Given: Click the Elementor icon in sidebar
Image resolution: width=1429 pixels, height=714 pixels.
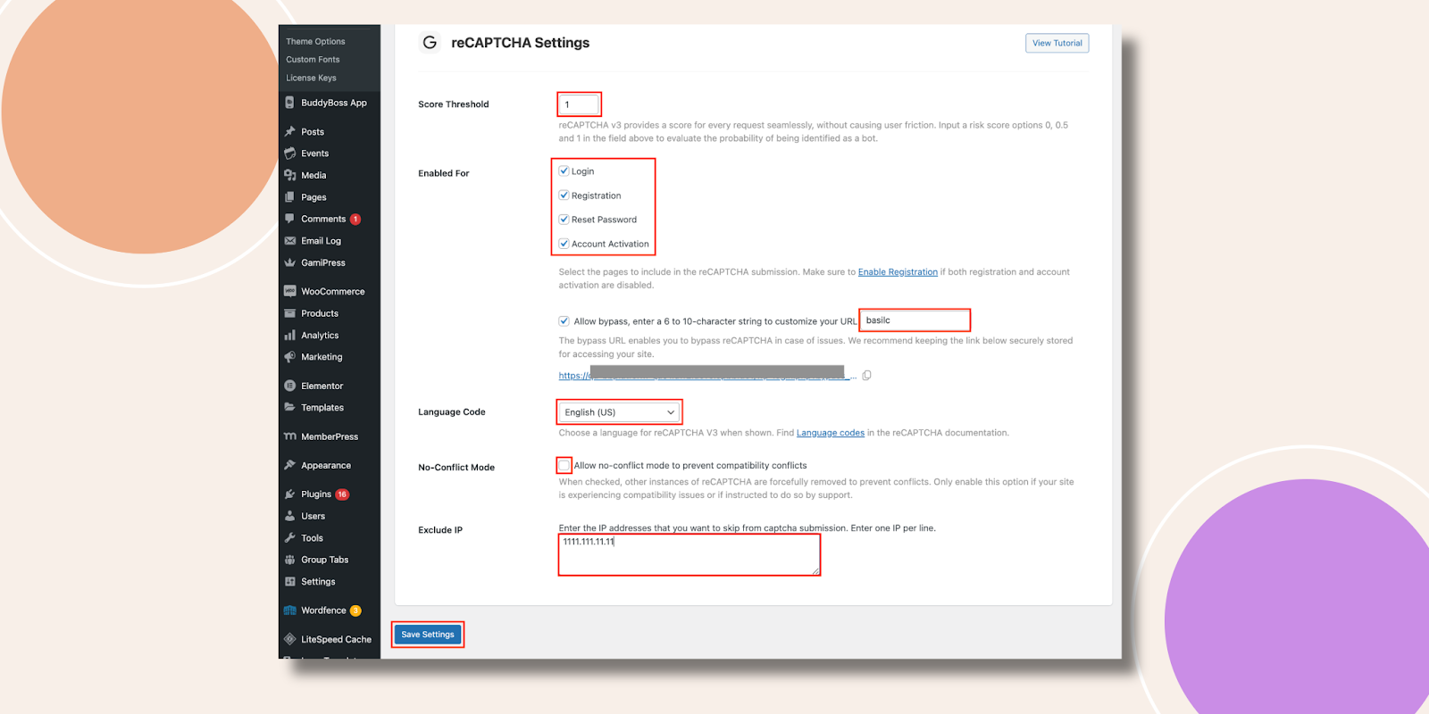Looking at the screenshot, I should point(290,386).
